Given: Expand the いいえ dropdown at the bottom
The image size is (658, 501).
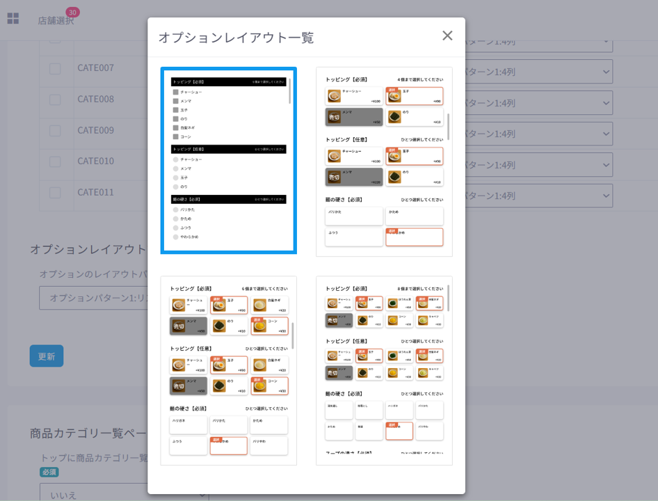Looking at the screenshot, I should click(94, 495).
